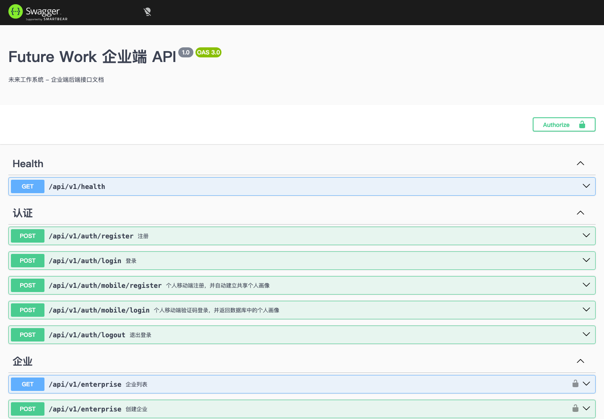This screenshot has width=604, height=419.
Task: Expand /api/v1/auth/mobile/register chevron
Action: pos(586,285)
